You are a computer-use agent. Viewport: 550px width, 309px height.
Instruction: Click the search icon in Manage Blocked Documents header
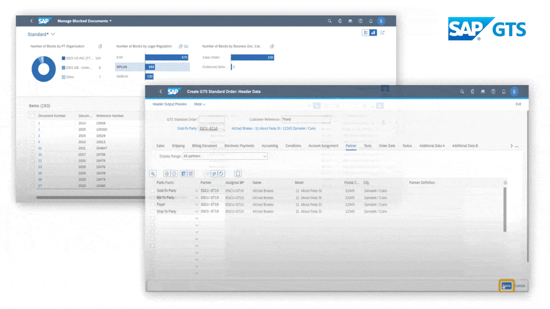pos(329,21)
